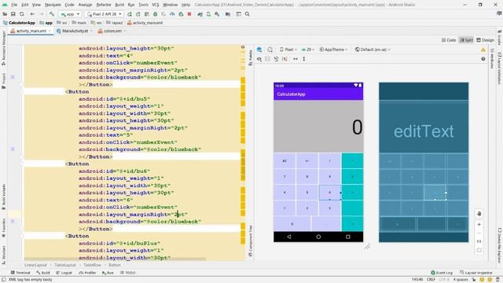Open the VCS menu
This screenshot has height=283, width=503.
tap(156, 5)
